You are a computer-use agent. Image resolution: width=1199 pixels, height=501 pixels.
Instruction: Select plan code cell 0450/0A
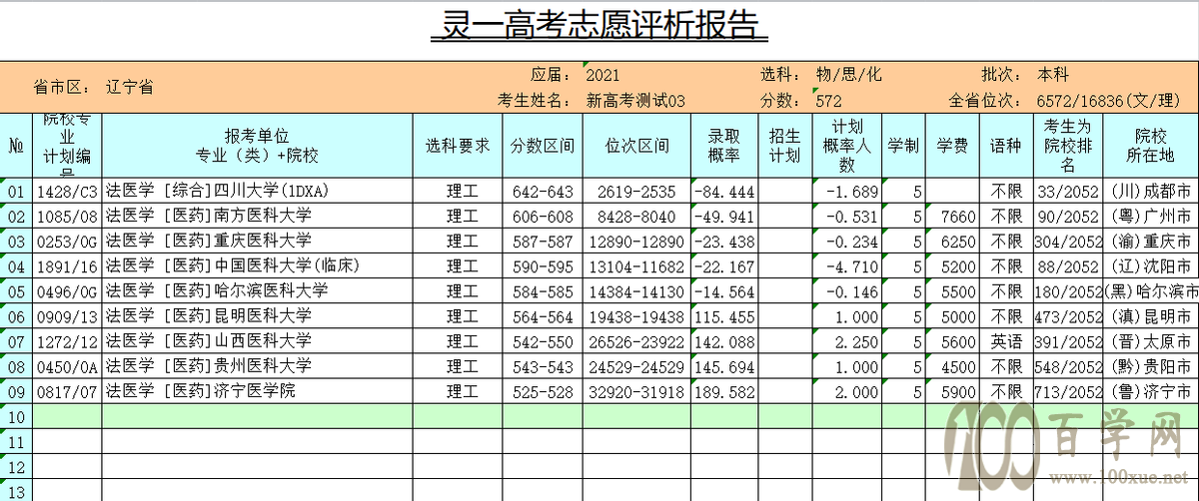[x=68, y=365]
